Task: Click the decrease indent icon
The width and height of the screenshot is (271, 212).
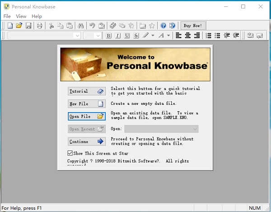Action: click(227, 35)
